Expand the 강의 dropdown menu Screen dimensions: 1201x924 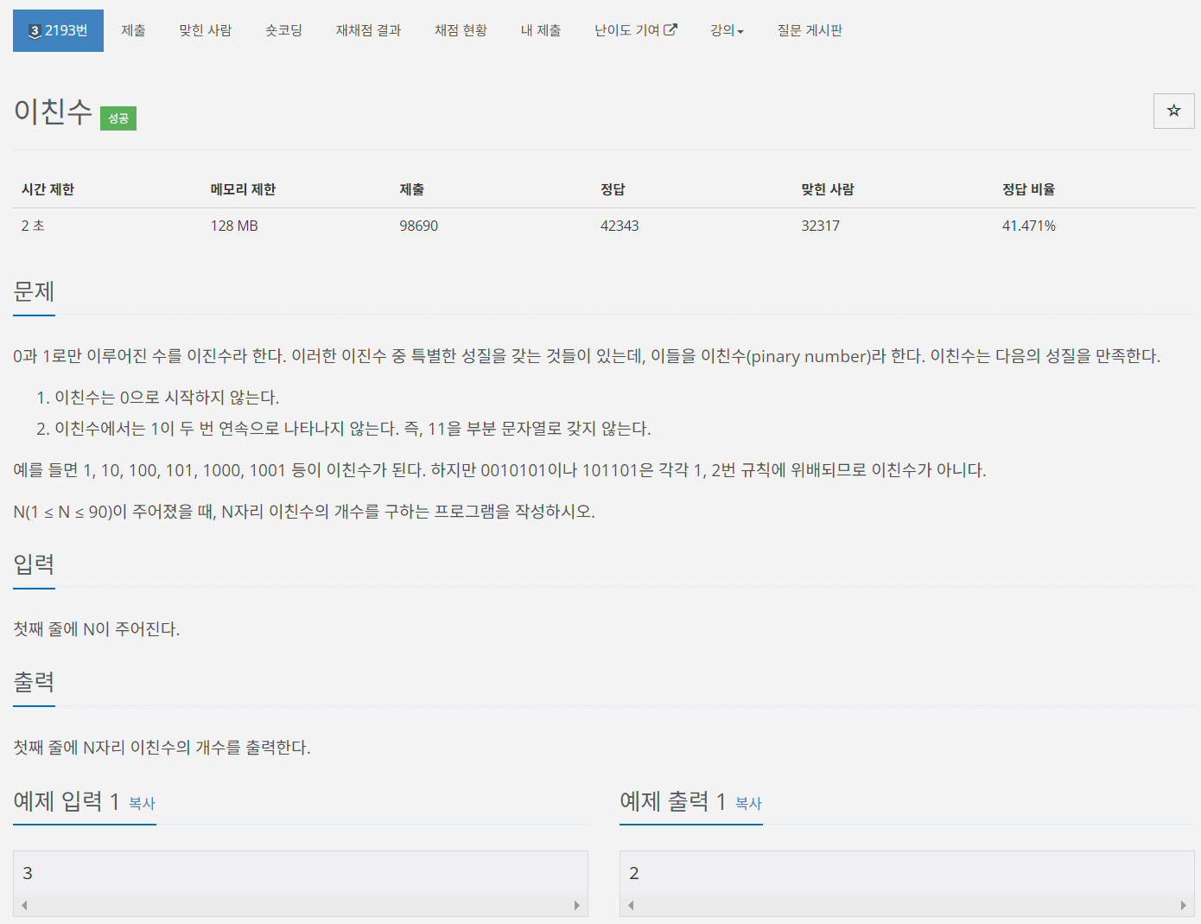(x=727, y=30)
